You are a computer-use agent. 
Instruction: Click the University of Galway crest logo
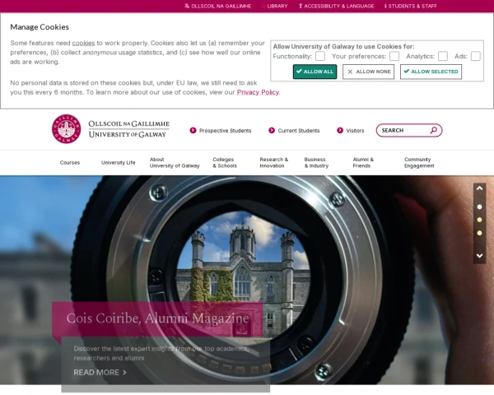(66, 129)
